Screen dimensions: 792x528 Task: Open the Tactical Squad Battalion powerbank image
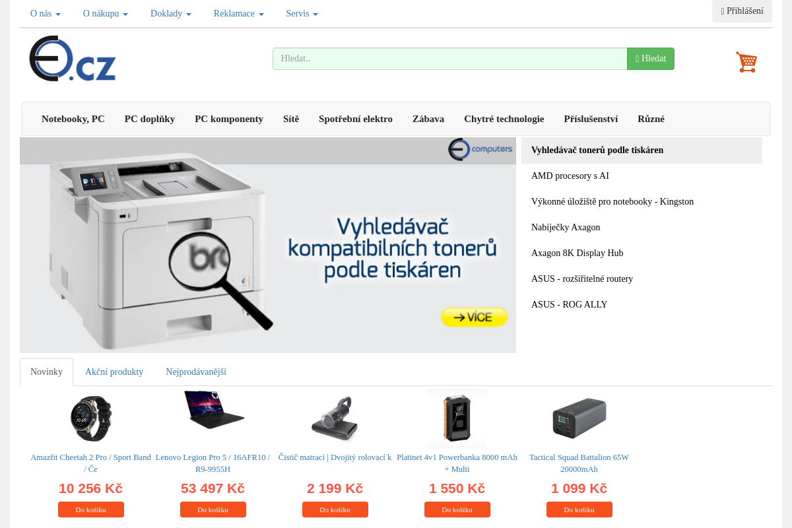[579, 418]
